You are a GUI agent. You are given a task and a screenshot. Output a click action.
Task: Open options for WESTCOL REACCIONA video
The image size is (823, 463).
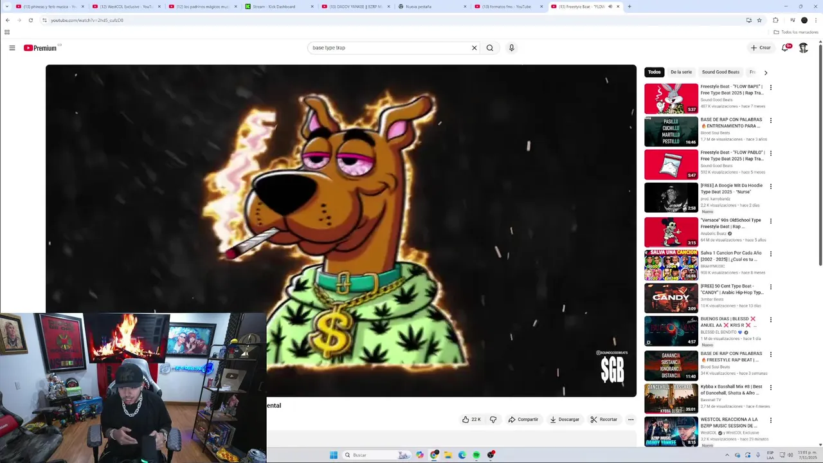[x=770, y=421]
